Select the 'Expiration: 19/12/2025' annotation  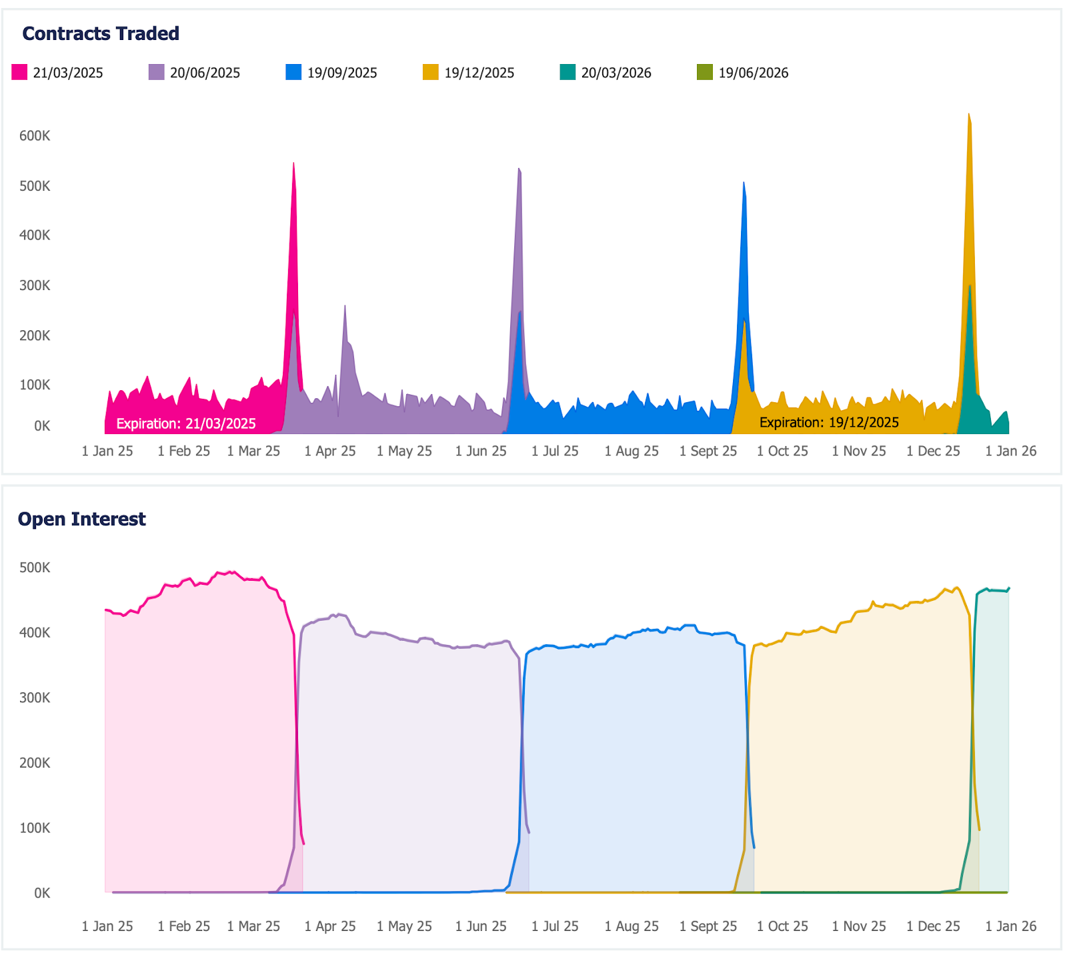pyautogui.click(x=829, y=422)
